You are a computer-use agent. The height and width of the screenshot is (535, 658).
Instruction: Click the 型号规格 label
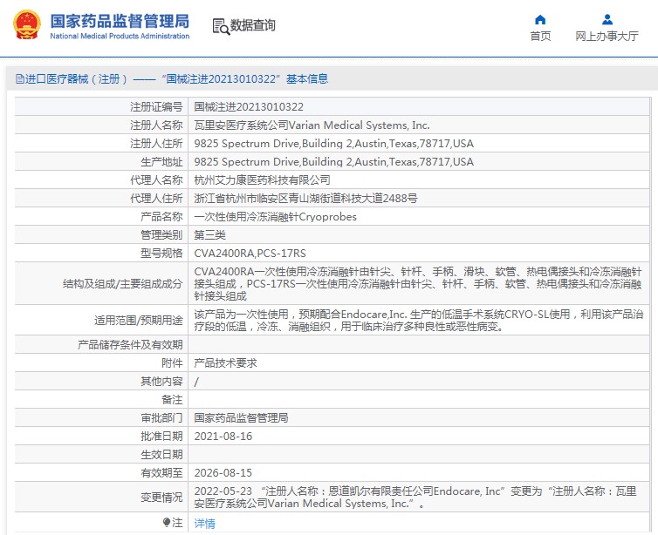pyautogui.click(x=161, y=253)
